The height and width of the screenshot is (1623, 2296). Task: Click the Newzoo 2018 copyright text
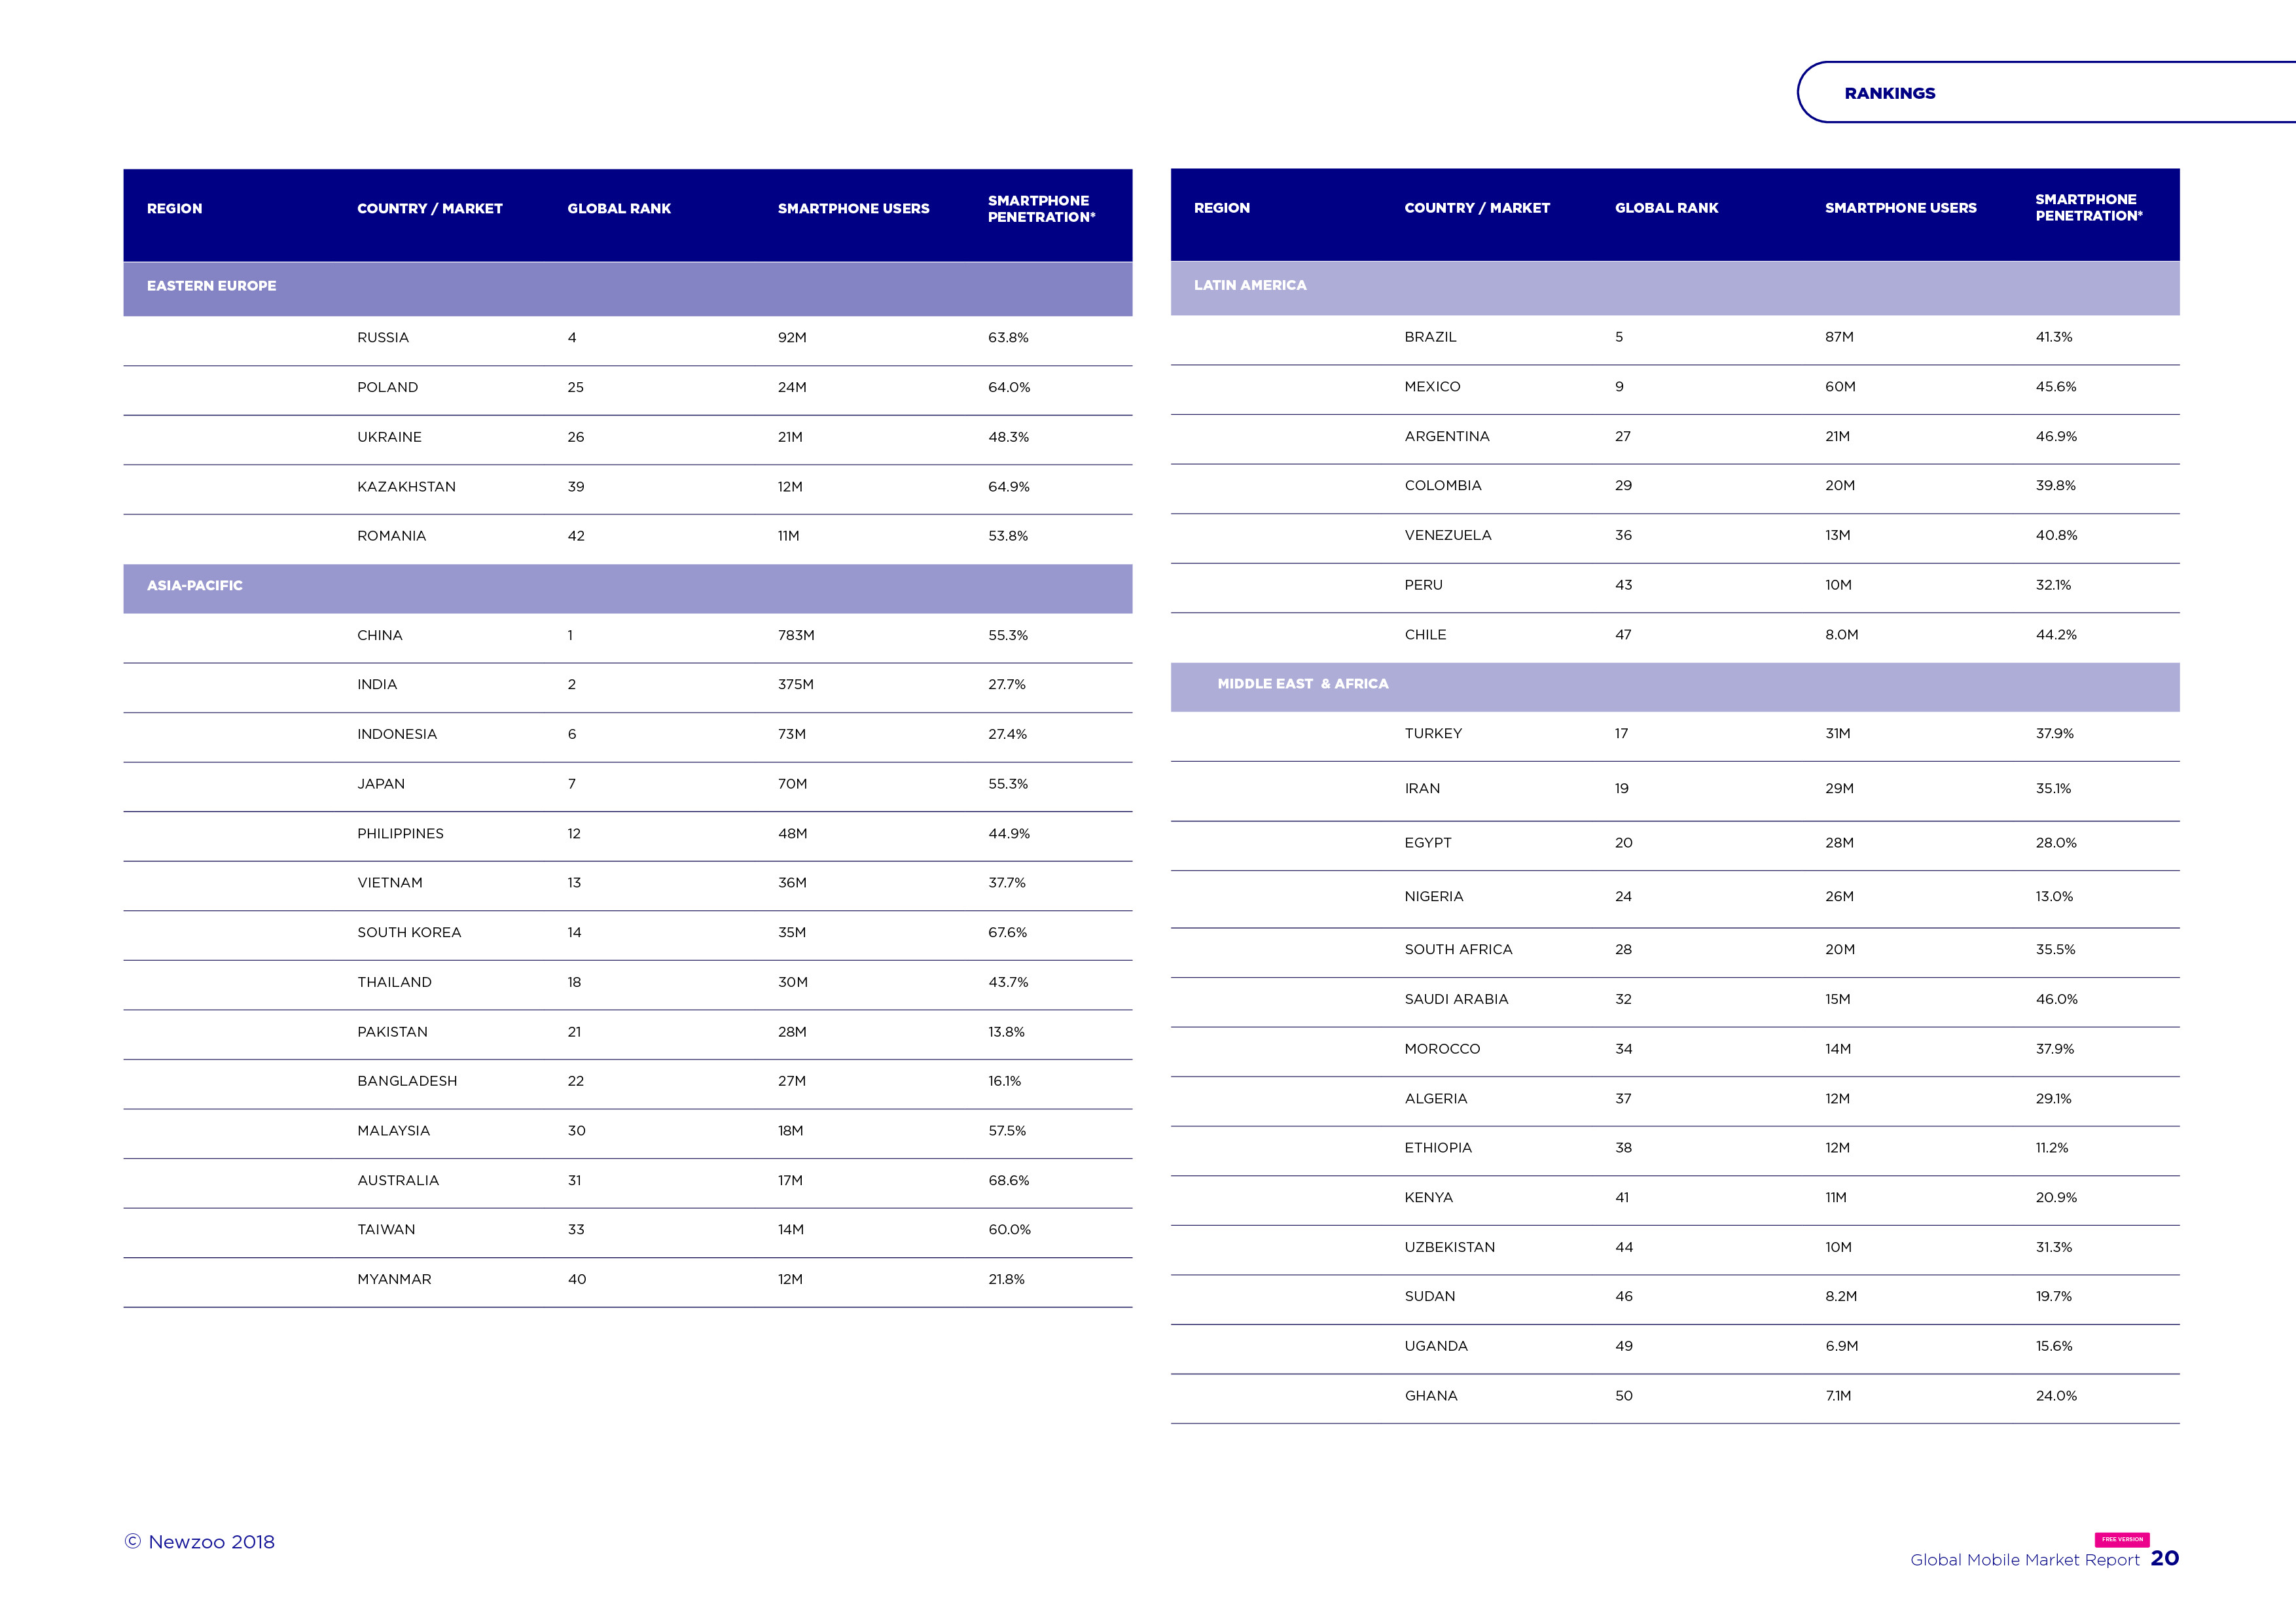(200, 1542)
